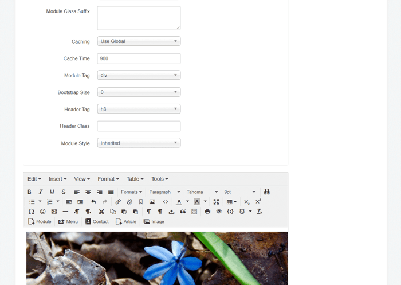Apply the text color A button
The width and height of the screenshot is (401, 285).
pyautogui.click(x=179, y=202)
